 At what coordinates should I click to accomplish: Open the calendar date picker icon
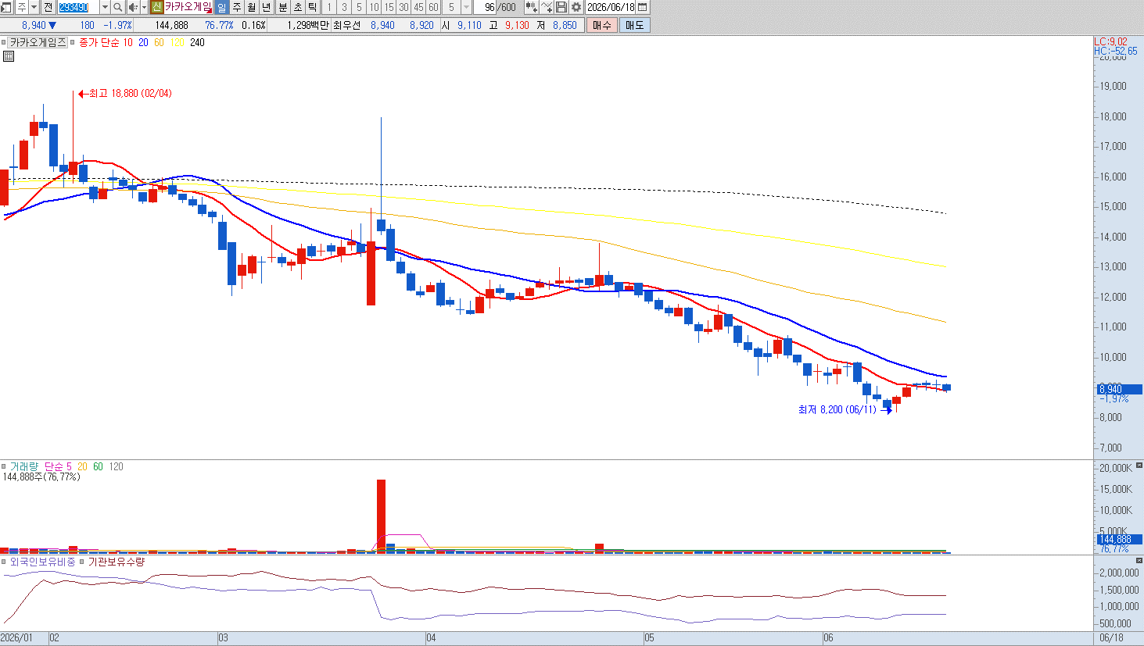coord(643,7)
